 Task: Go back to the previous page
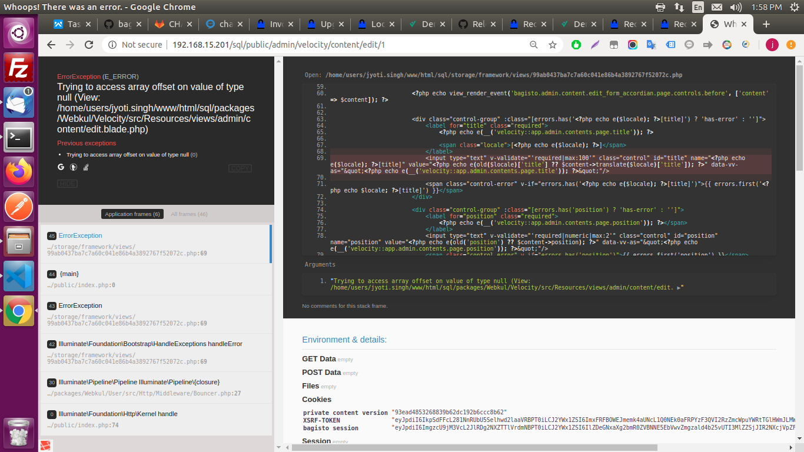point(51,45)
